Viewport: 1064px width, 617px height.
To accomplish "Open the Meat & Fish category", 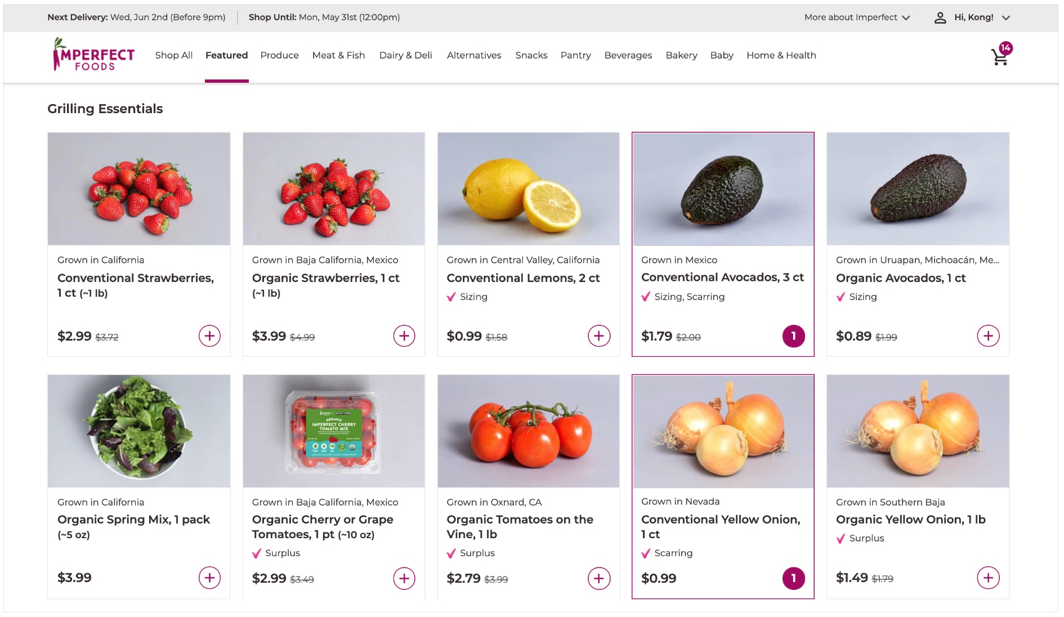I will pos(338,55).
